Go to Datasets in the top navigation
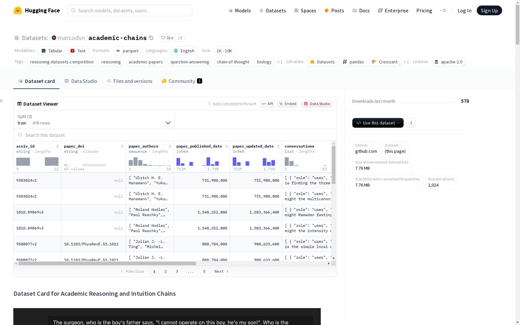The height and width of the screenshot is (325, 520). coord(272,10)
